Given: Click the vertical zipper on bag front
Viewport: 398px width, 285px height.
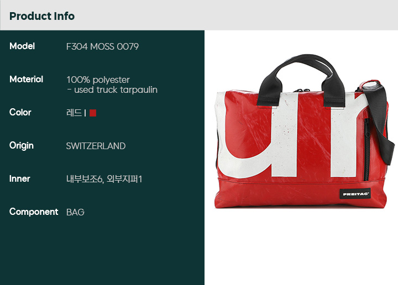Looking at the screenshot, I should pyautogui.click(x=366, y=149).
